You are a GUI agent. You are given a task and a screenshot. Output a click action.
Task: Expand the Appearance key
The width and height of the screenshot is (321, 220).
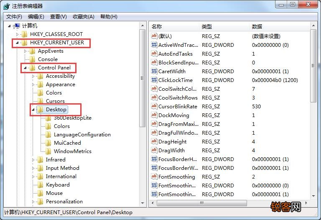coord(33,84)
